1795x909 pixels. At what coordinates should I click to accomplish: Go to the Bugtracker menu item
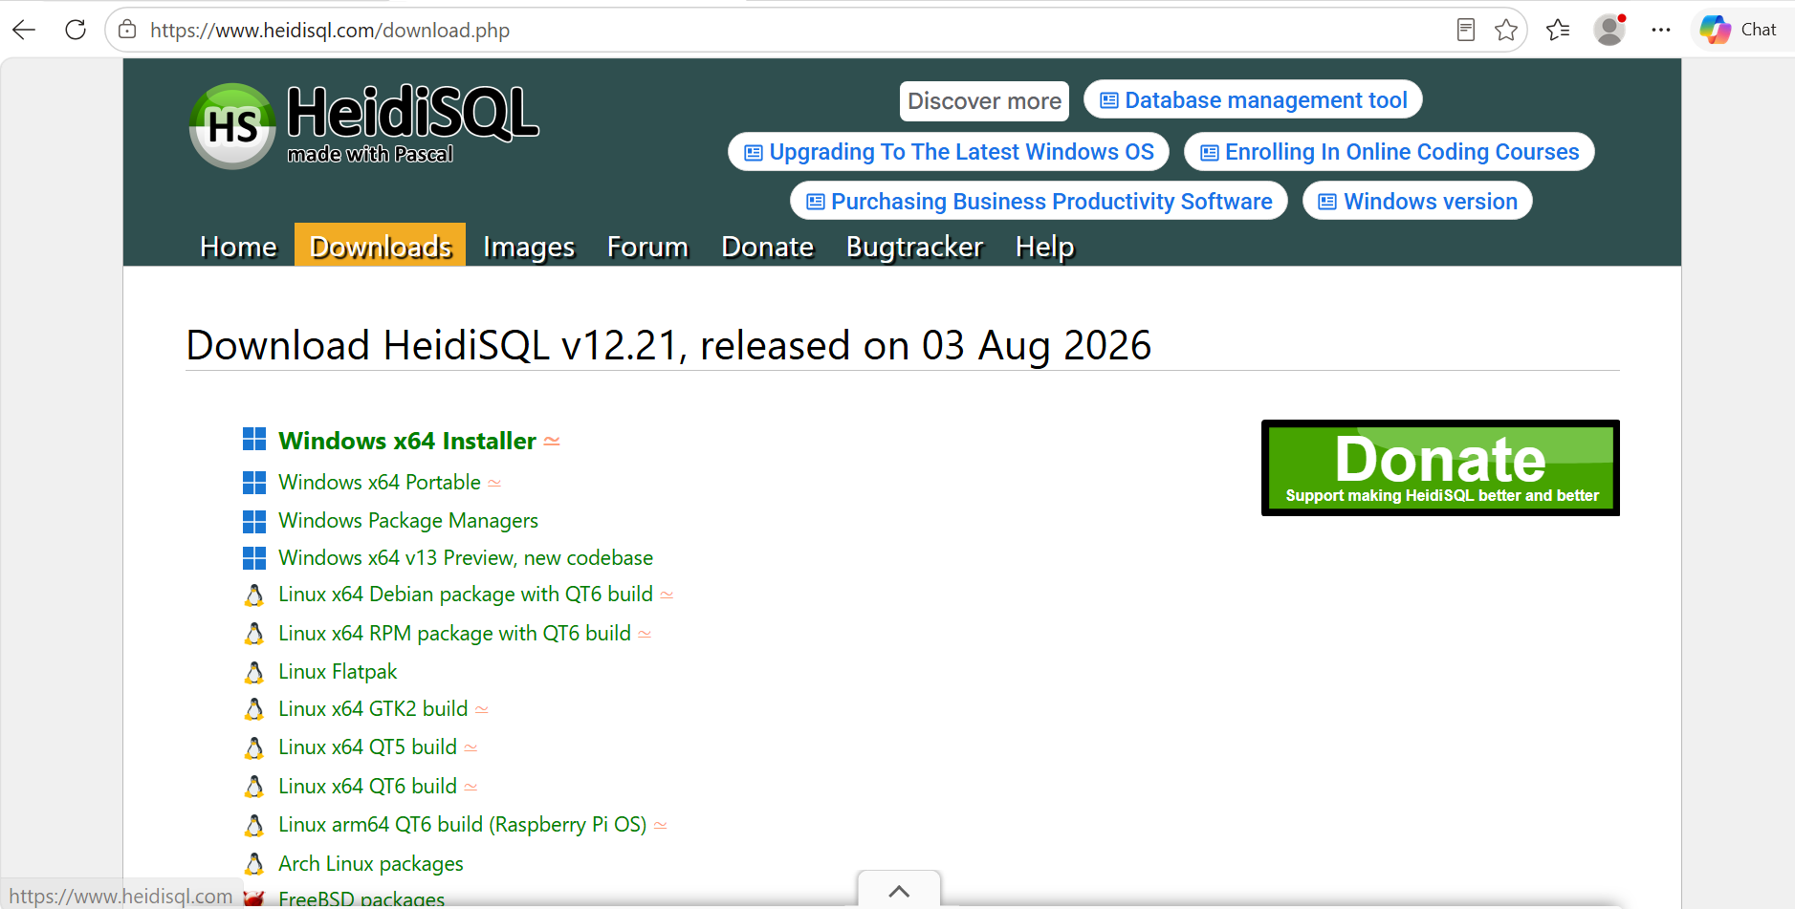[914, 247]
